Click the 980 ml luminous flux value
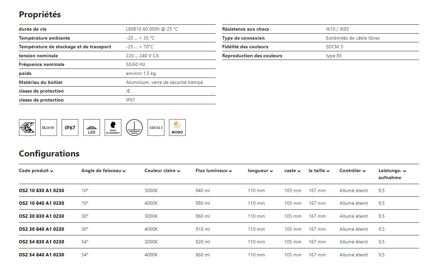The height and width of the screenshot is (265, 429). coord(203,203)
